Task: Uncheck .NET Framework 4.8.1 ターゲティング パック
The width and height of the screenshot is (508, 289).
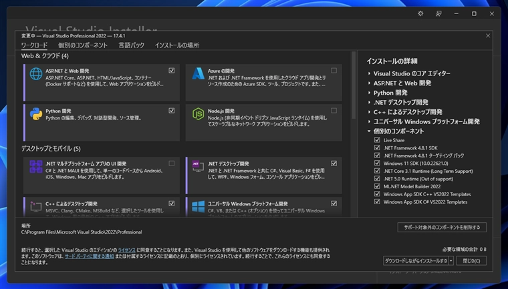Action: pyautogui.click(x=377, y=156)
